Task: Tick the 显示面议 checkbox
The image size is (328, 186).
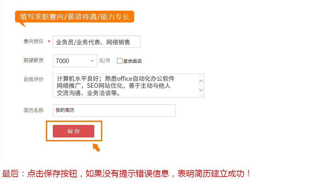Action: point(120,61)
